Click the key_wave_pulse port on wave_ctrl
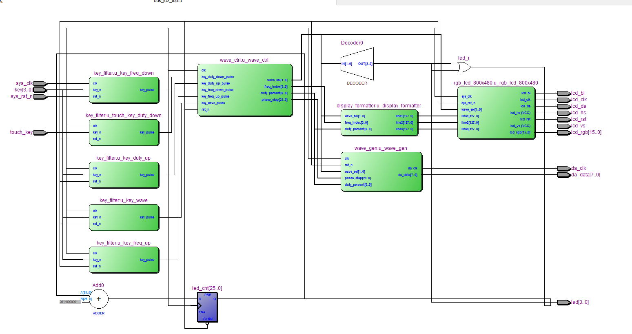632x334 pixels. (213, 103)
